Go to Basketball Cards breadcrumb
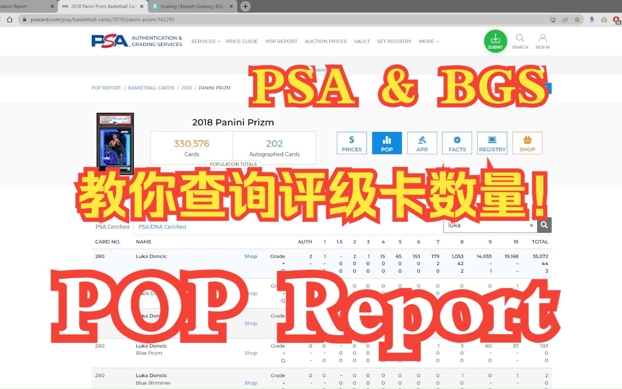The width and height of the screenshot is (622, 389). pyautogui.click(x=151, y=88)
